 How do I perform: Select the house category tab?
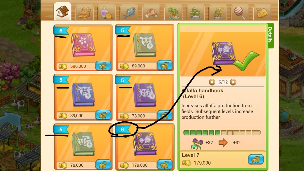pyautogui.click(x=62, y=11)
